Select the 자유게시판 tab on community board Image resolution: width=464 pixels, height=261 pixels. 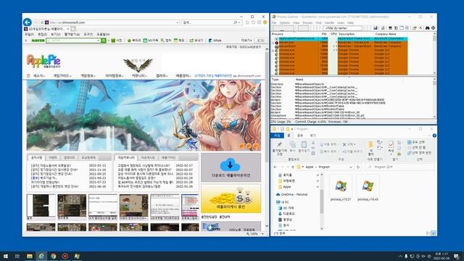coord(148,158)
